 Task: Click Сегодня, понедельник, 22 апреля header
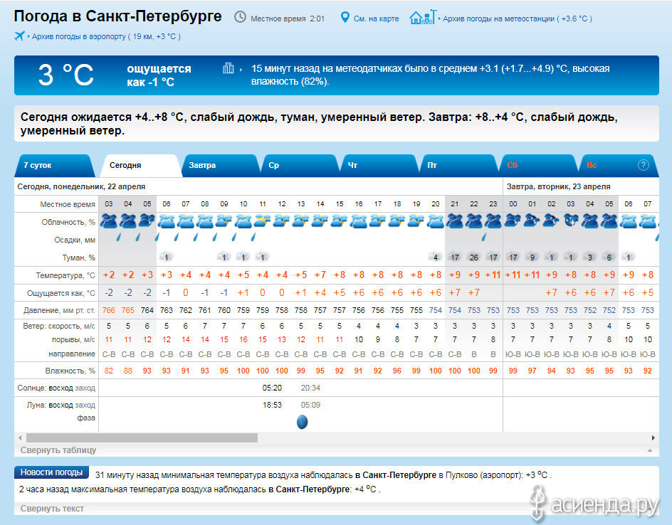pyautogui.click(x=81, y=186)
